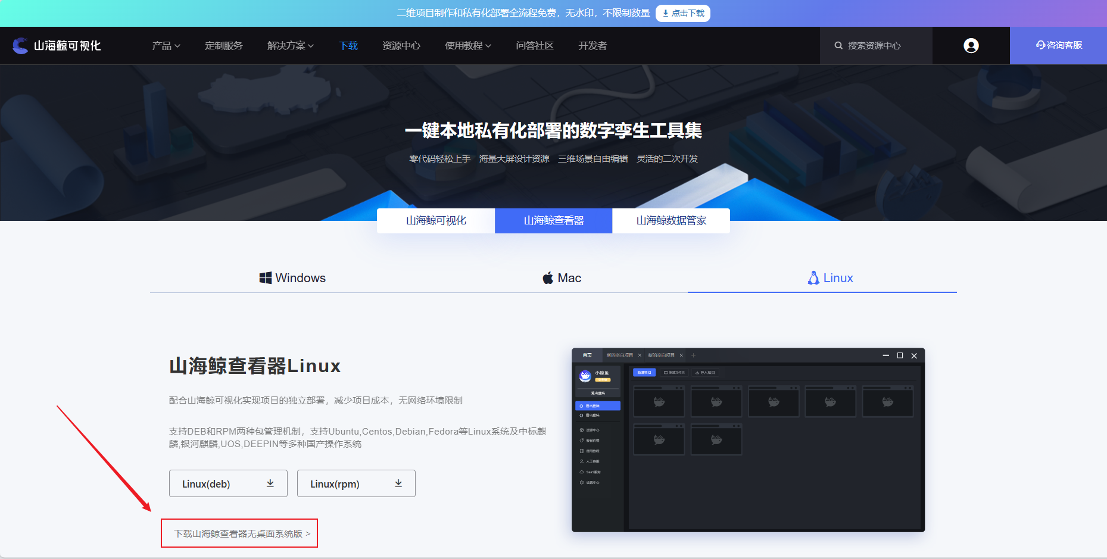This screenshot has width=1107, height=559.
Task: Go to the 下载 navigation item
Action: coord(348,46)
